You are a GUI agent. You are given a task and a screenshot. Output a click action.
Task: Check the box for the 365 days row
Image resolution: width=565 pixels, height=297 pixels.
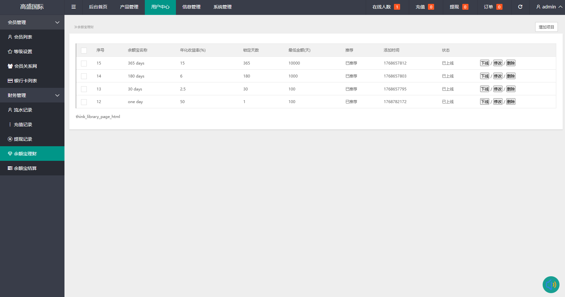click(x=84, y=64)
